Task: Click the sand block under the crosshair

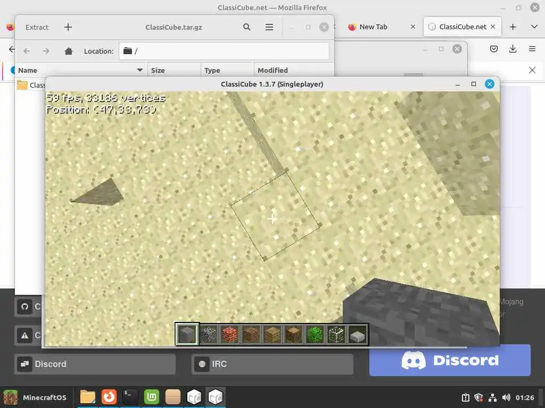Action: [275, 216]
